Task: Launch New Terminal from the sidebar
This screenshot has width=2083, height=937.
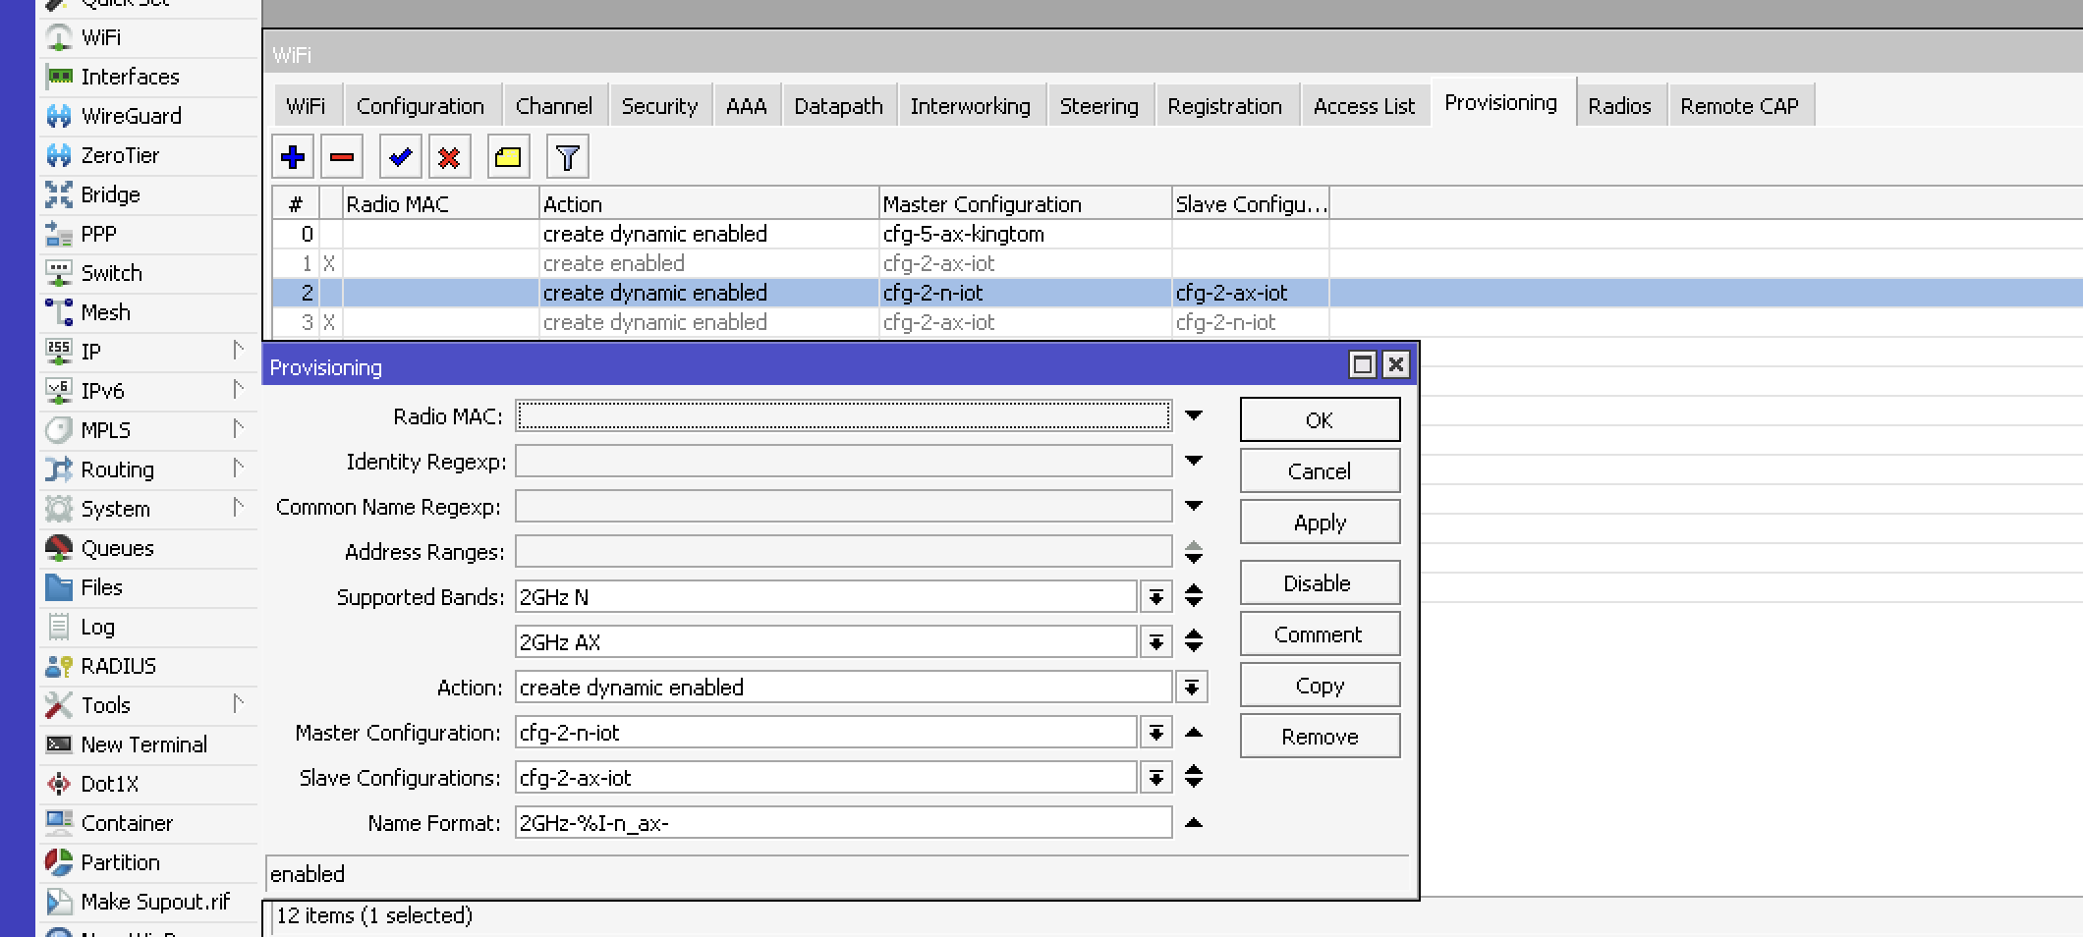Action: coord(143,744)
